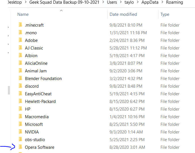Select the .minecraft folder icon
Screen dimensions: 195x153
[x=20, y=25]
